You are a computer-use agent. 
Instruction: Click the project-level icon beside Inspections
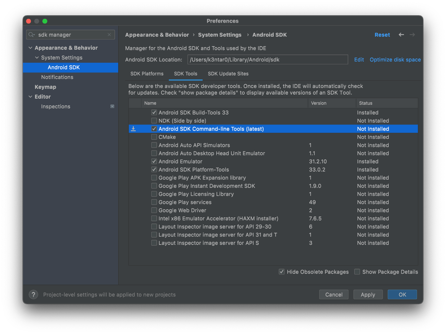click(112, 106)
